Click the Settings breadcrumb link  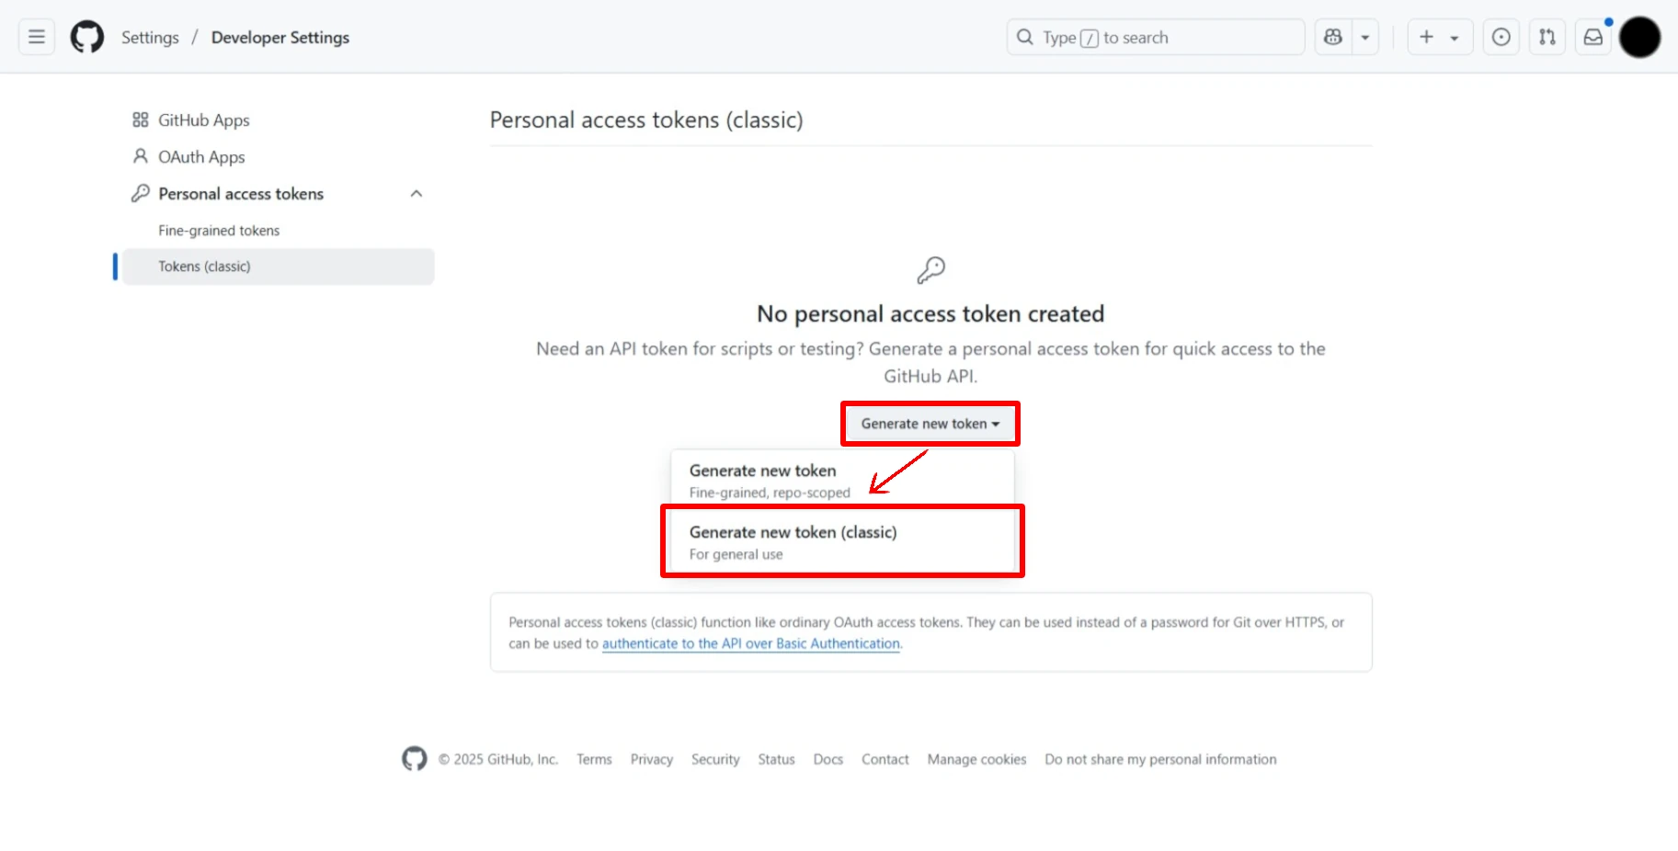click(x=150, y=38)
